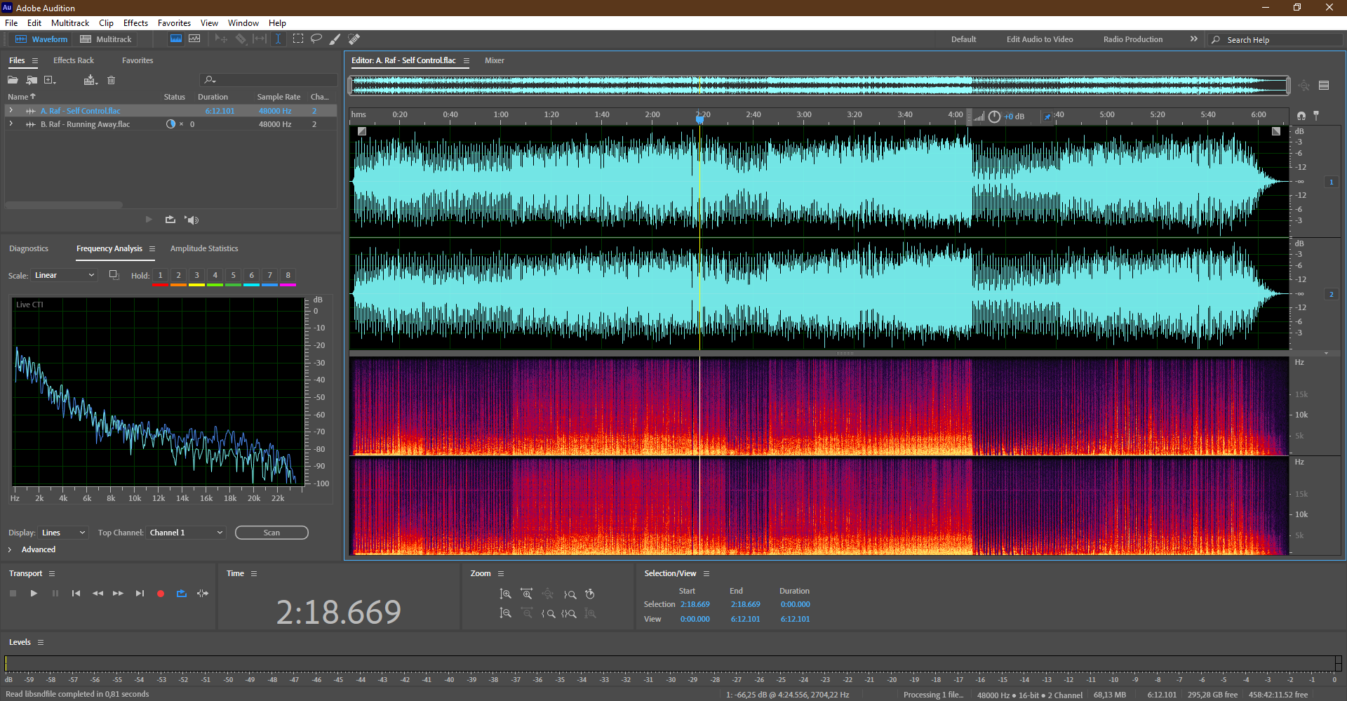Expand the A. Raf - Self Control.flac row
The height and width of the screenshot is (701, 1347).
11,110
